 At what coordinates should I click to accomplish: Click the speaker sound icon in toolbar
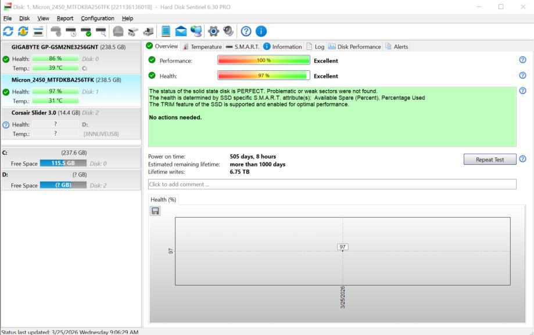(x=228, y=31)
